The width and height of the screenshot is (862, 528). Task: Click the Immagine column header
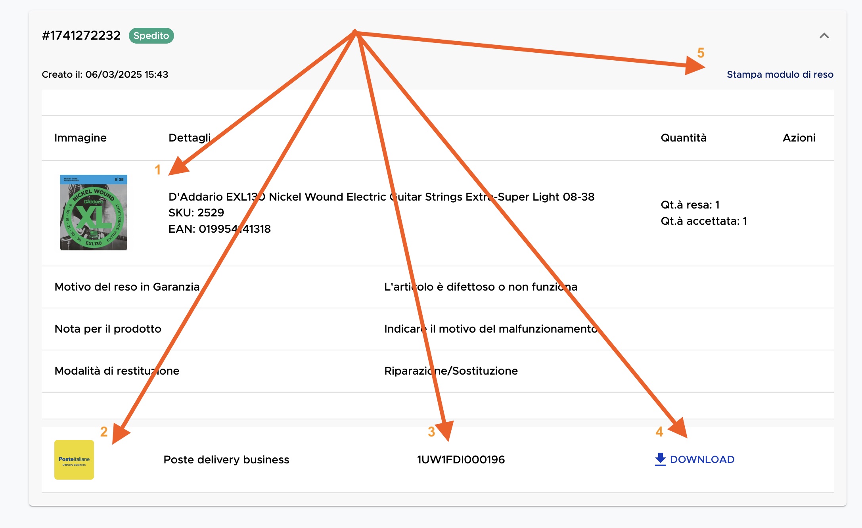[80, 138]
